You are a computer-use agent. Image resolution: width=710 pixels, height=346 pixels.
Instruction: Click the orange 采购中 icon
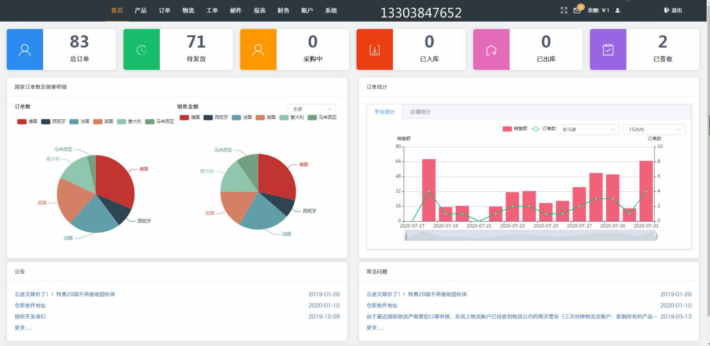[258, 49]
